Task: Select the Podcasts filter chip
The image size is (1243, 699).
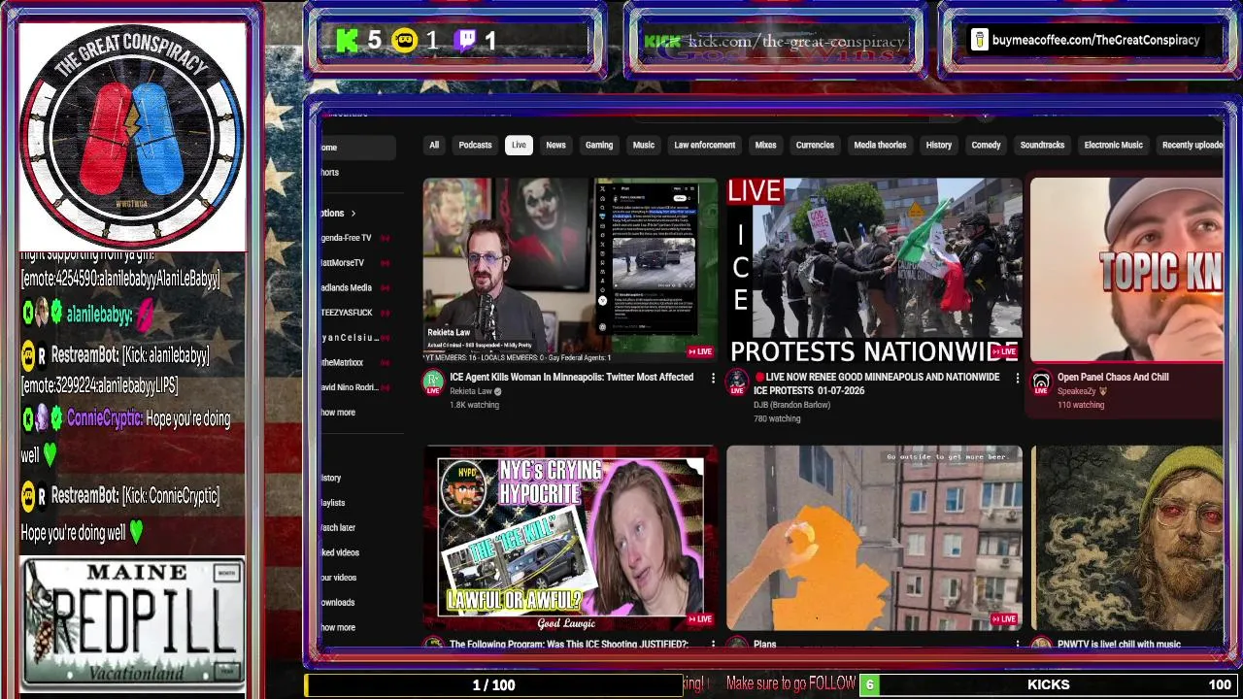Action: click(475, 145)
